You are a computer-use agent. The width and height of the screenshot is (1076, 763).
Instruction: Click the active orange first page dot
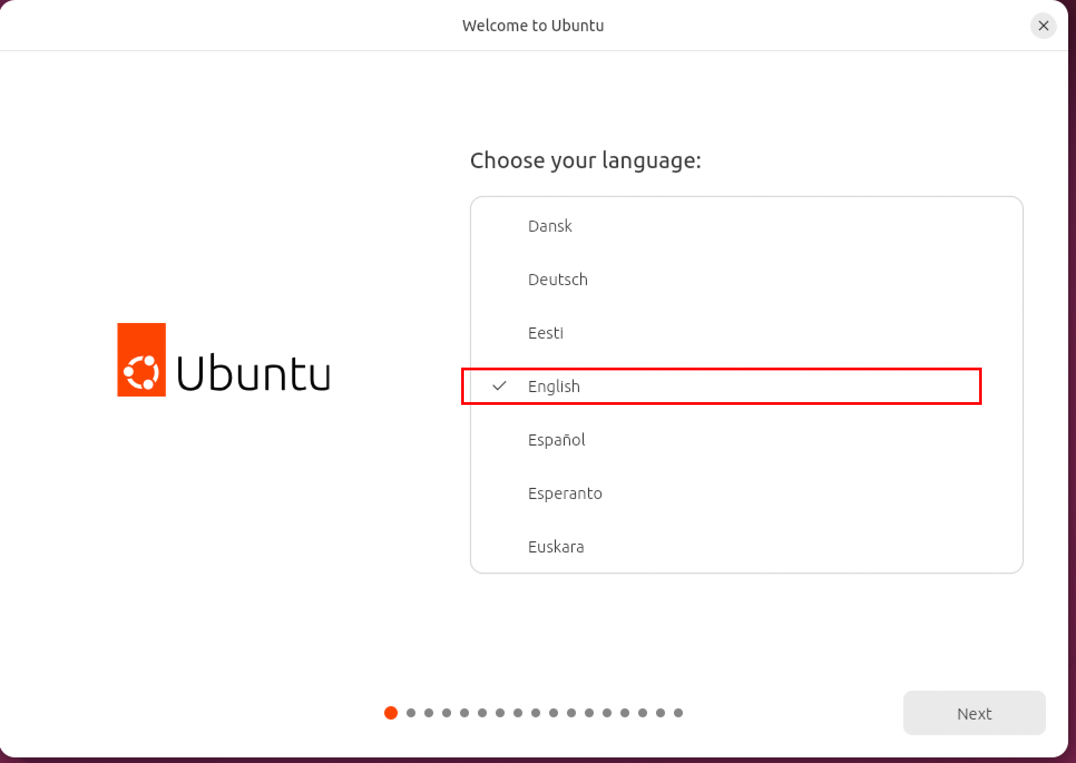[x=391, y=713]
